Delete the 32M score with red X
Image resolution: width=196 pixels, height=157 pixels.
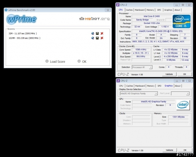(x=102, y=33)
